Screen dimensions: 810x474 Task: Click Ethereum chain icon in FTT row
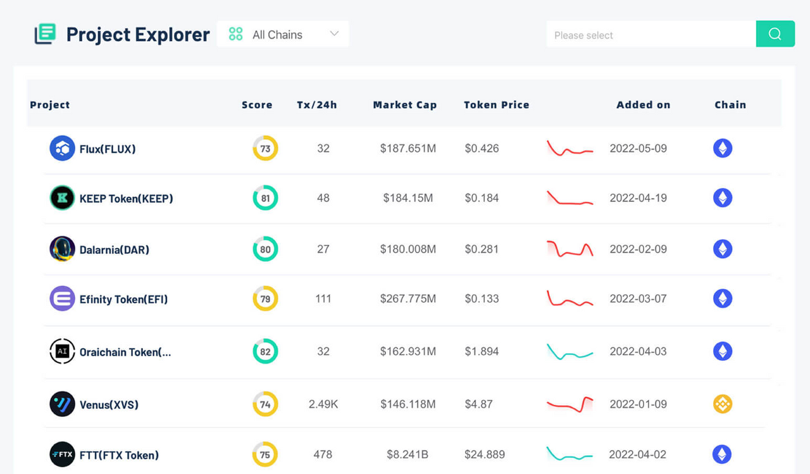(x=722, y=454)
